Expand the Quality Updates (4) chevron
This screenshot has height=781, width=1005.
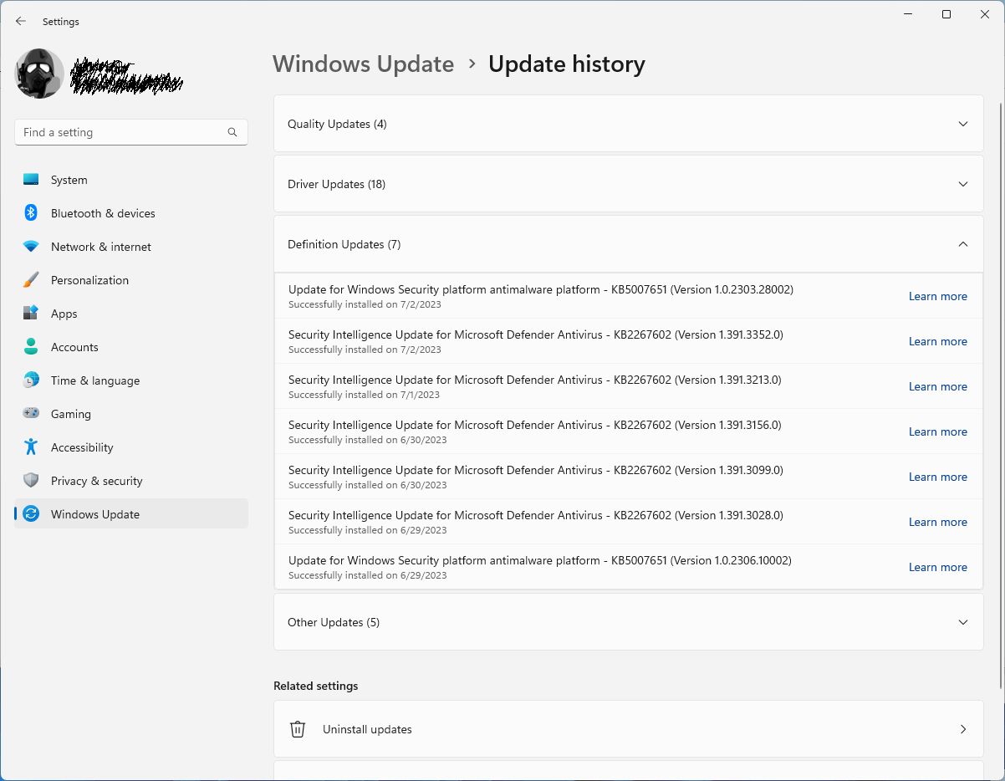click(963, 124)
